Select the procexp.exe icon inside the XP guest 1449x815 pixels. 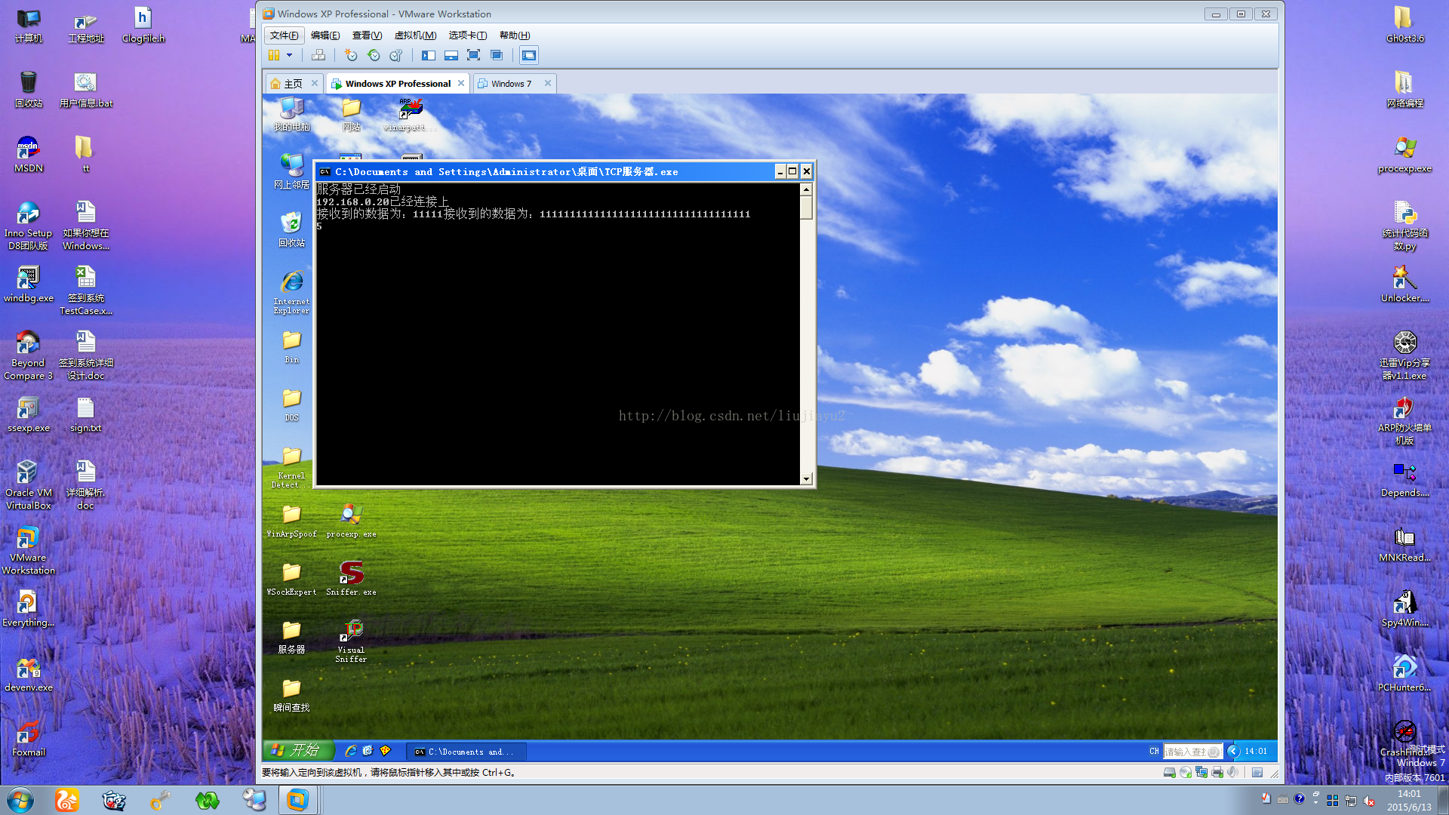click(351, 521)
